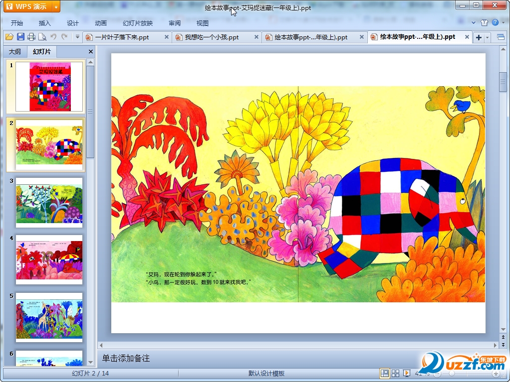This screenshot has height=382, width=510.
Task: Open the 设计 menu tab
Action: click(73, 23)
